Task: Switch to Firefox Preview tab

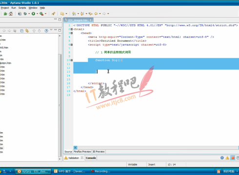Action: point(82,152)
